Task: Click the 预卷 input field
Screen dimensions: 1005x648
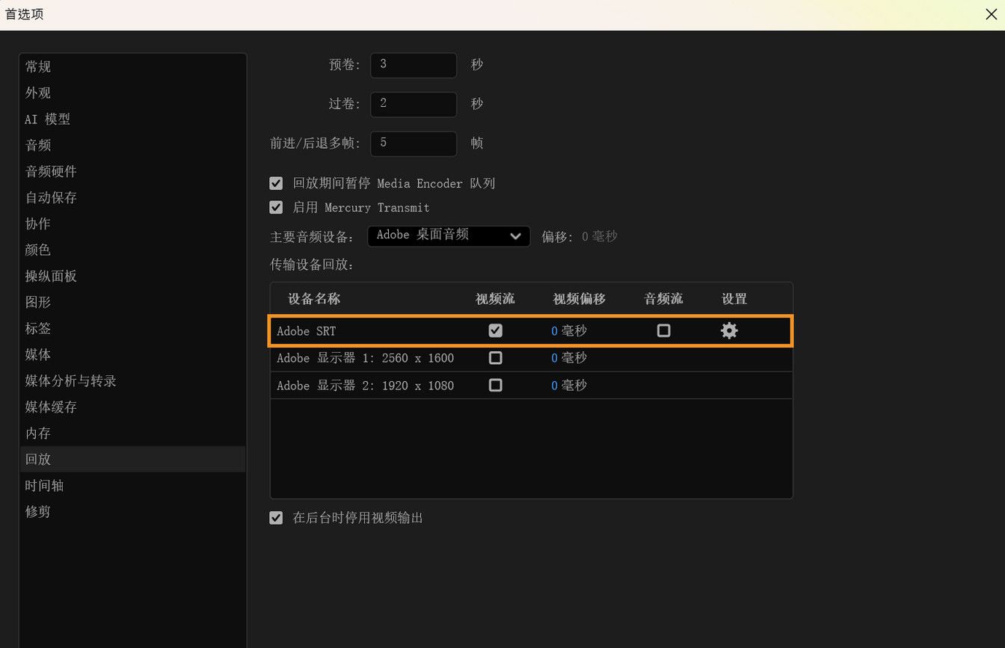Action: pyautogui.click(x=413, y=64)
